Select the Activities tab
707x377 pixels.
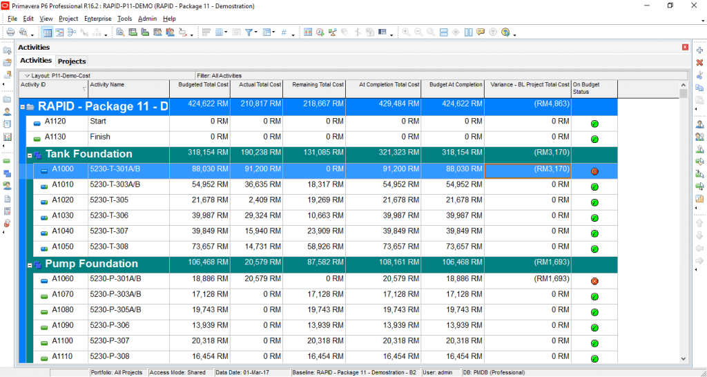(x=36, y=61)
